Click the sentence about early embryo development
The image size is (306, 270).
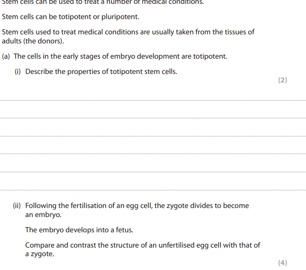point(120,56)
